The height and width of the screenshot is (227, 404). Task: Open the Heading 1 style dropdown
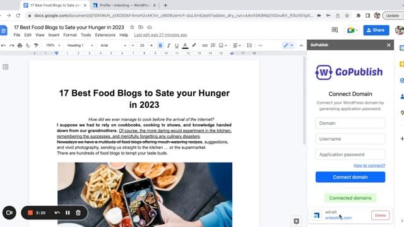80,45
